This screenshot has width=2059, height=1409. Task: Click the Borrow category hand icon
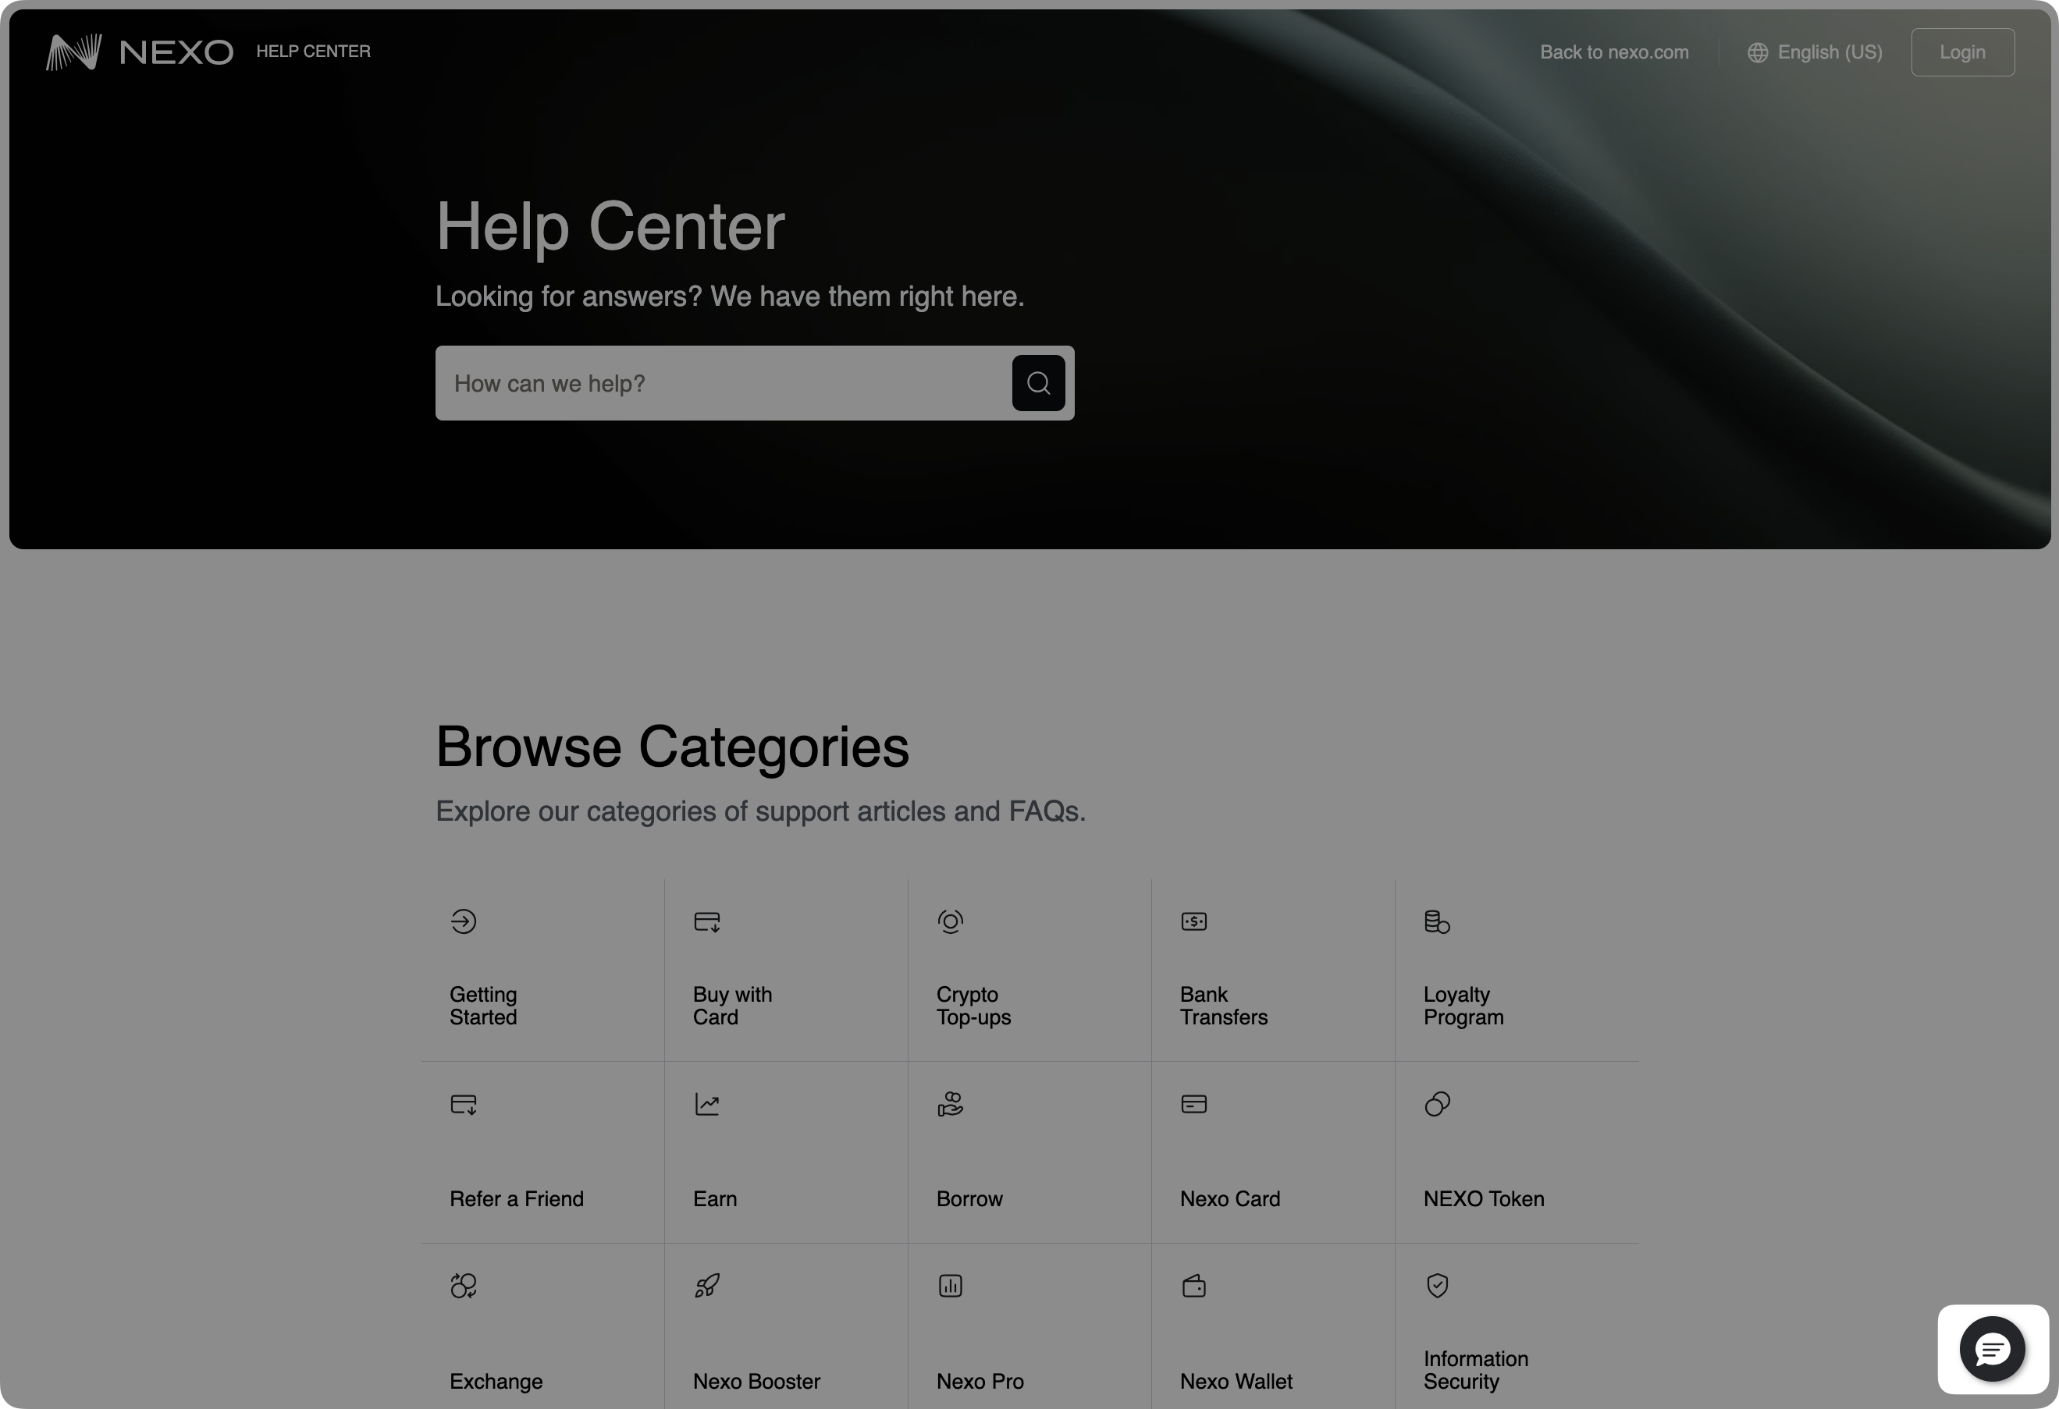(950, 1103)
